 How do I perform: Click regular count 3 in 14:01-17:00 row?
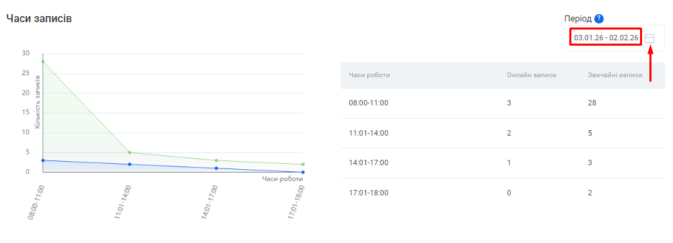point(590,163)
